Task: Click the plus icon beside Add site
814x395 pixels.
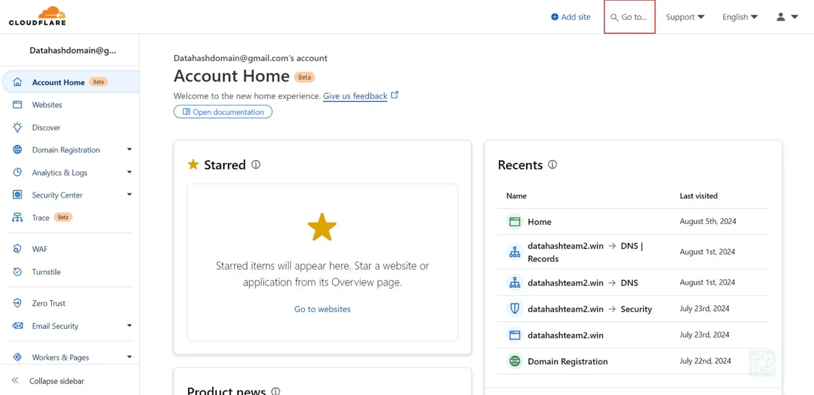Action: [x=555, y=17]
